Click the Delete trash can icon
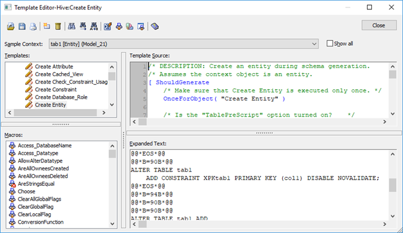 [58, 26]
